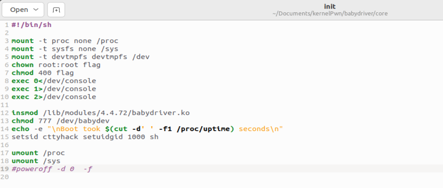
Task: Click the insmod babydriver.ko line
Action: click(x=100, y=113)
